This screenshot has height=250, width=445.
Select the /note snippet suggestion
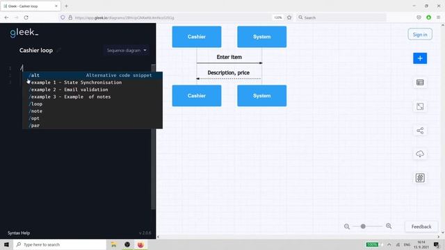pyautogui.click(x=92, y=111)
